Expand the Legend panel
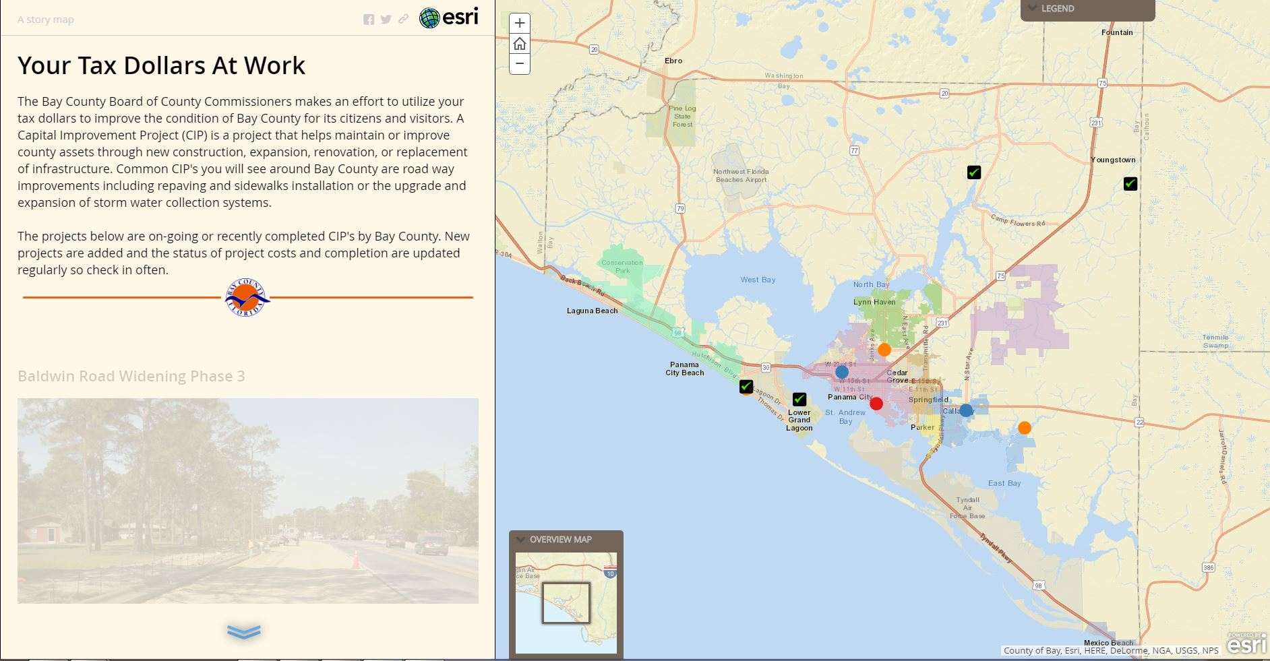This screenshot has height=661, width=1270. coord(1087,9)
